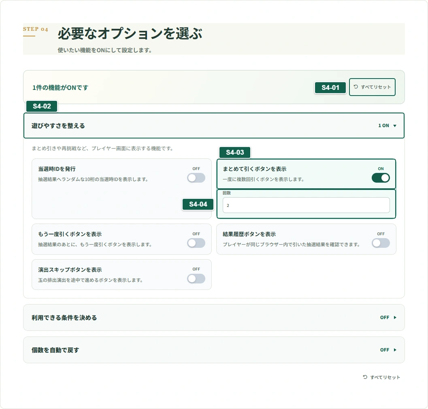Click the 1 ON count text
Screen dimensions: 428x409
(383, 126)
